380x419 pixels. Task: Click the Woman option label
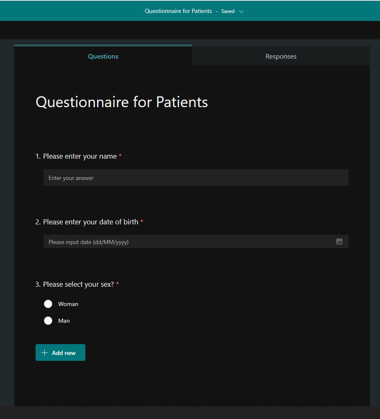click(x=68, y=304)
